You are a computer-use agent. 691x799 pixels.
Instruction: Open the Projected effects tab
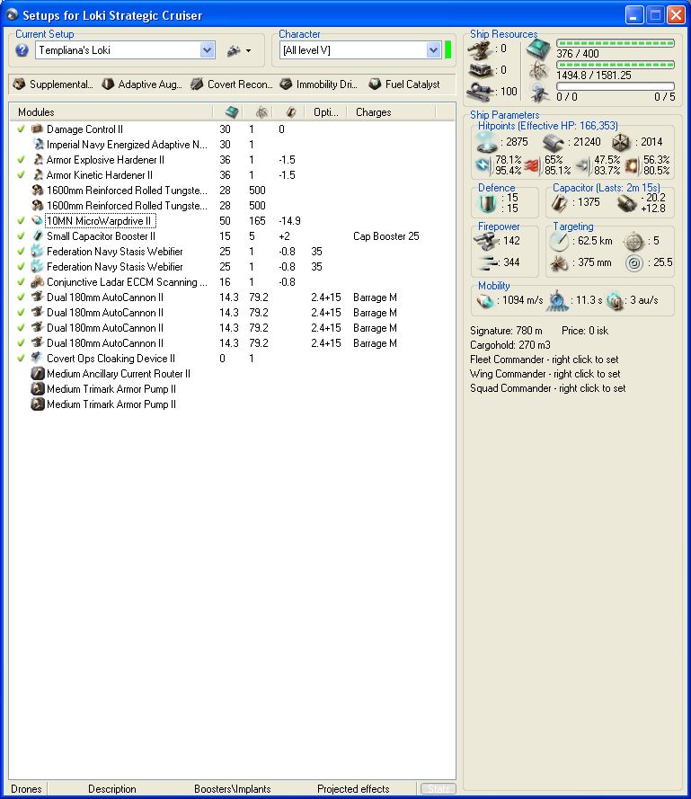[353, 789]
